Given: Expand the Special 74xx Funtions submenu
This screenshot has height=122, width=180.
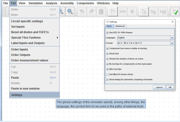Looking at the screenshot, I should pos(34,38).
